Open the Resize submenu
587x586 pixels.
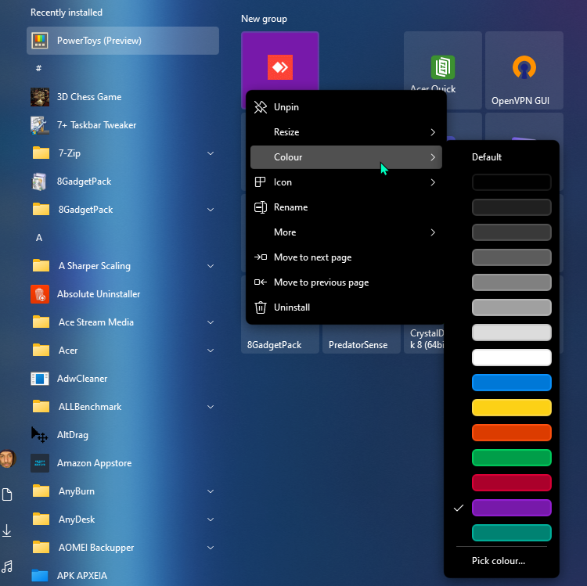point(346,132)
